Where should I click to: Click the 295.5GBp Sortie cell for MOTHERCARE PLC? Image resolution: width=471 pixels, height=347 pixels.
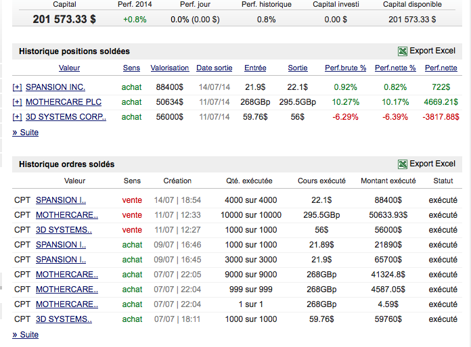click(297, 102)
